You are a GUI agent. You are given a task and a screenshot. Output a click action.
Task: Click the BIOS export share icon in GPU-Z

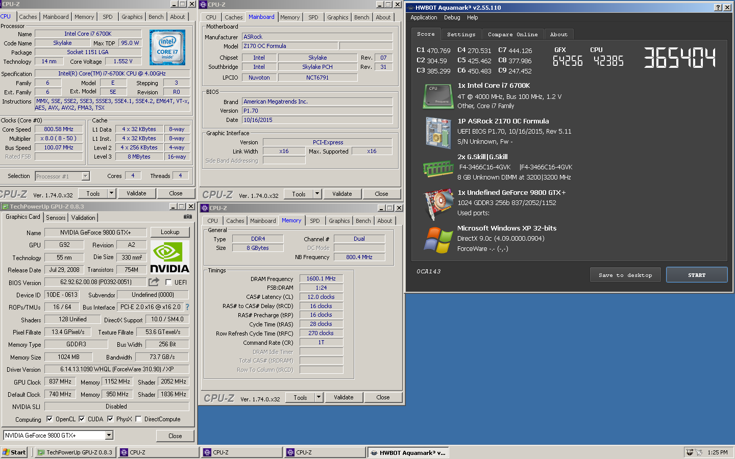click(x=154, y=282)
